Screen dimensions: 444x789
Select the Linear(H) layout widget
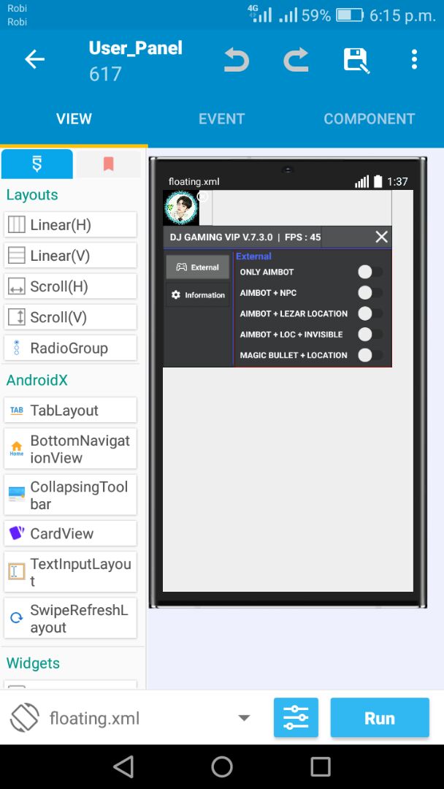[x=70, y=224]
